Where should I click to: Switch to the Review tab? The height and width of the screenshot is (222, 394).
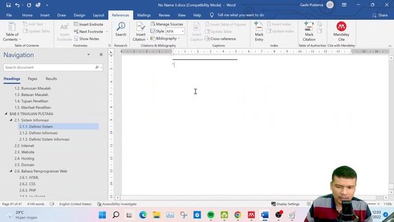coord(164,15)
